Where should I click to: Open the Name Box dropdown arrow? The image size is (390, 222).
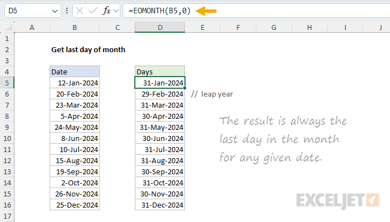(55, 11)
